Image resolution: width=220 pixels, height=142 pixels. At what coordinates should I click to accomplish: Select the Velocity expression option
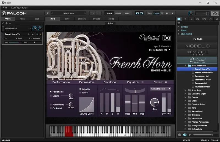click(80, 89)
